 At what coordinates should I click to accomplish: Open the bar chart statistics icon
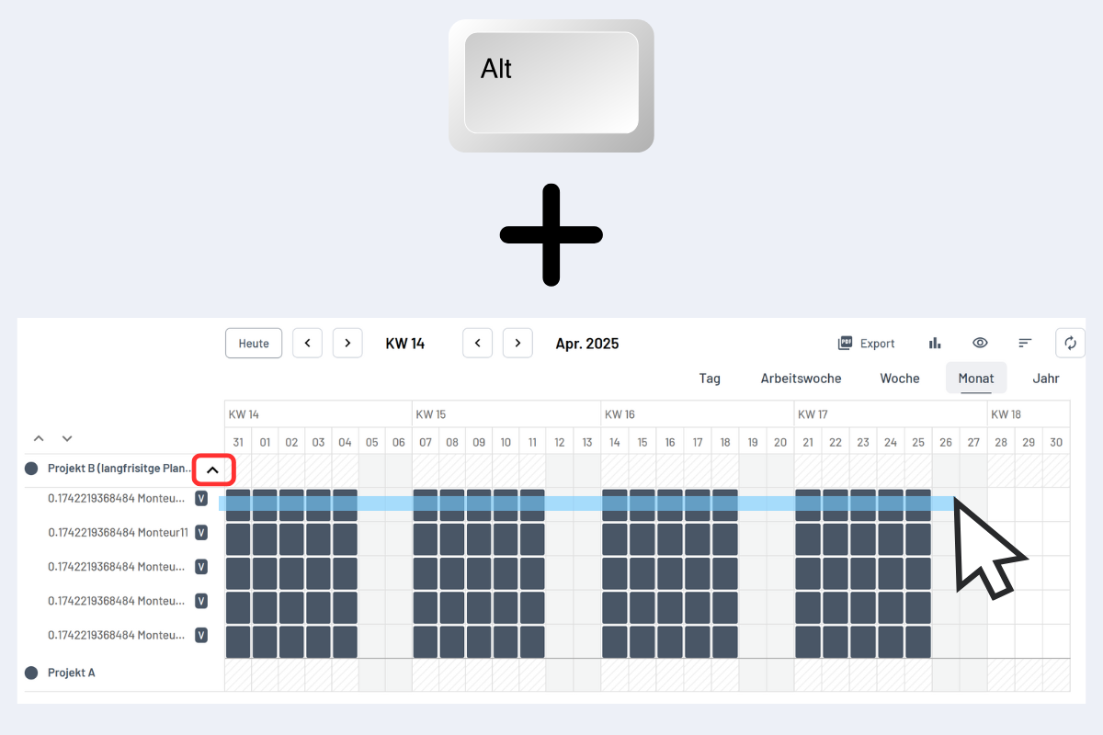coord(935,343)
